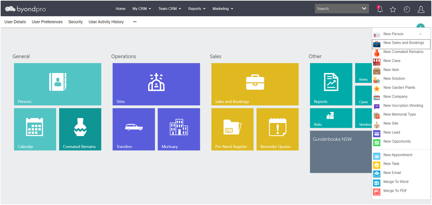This screenshot has width=432, height=205.
Task: Open the Sales and Bookings briefcase tile
Action: click(255, 84)
